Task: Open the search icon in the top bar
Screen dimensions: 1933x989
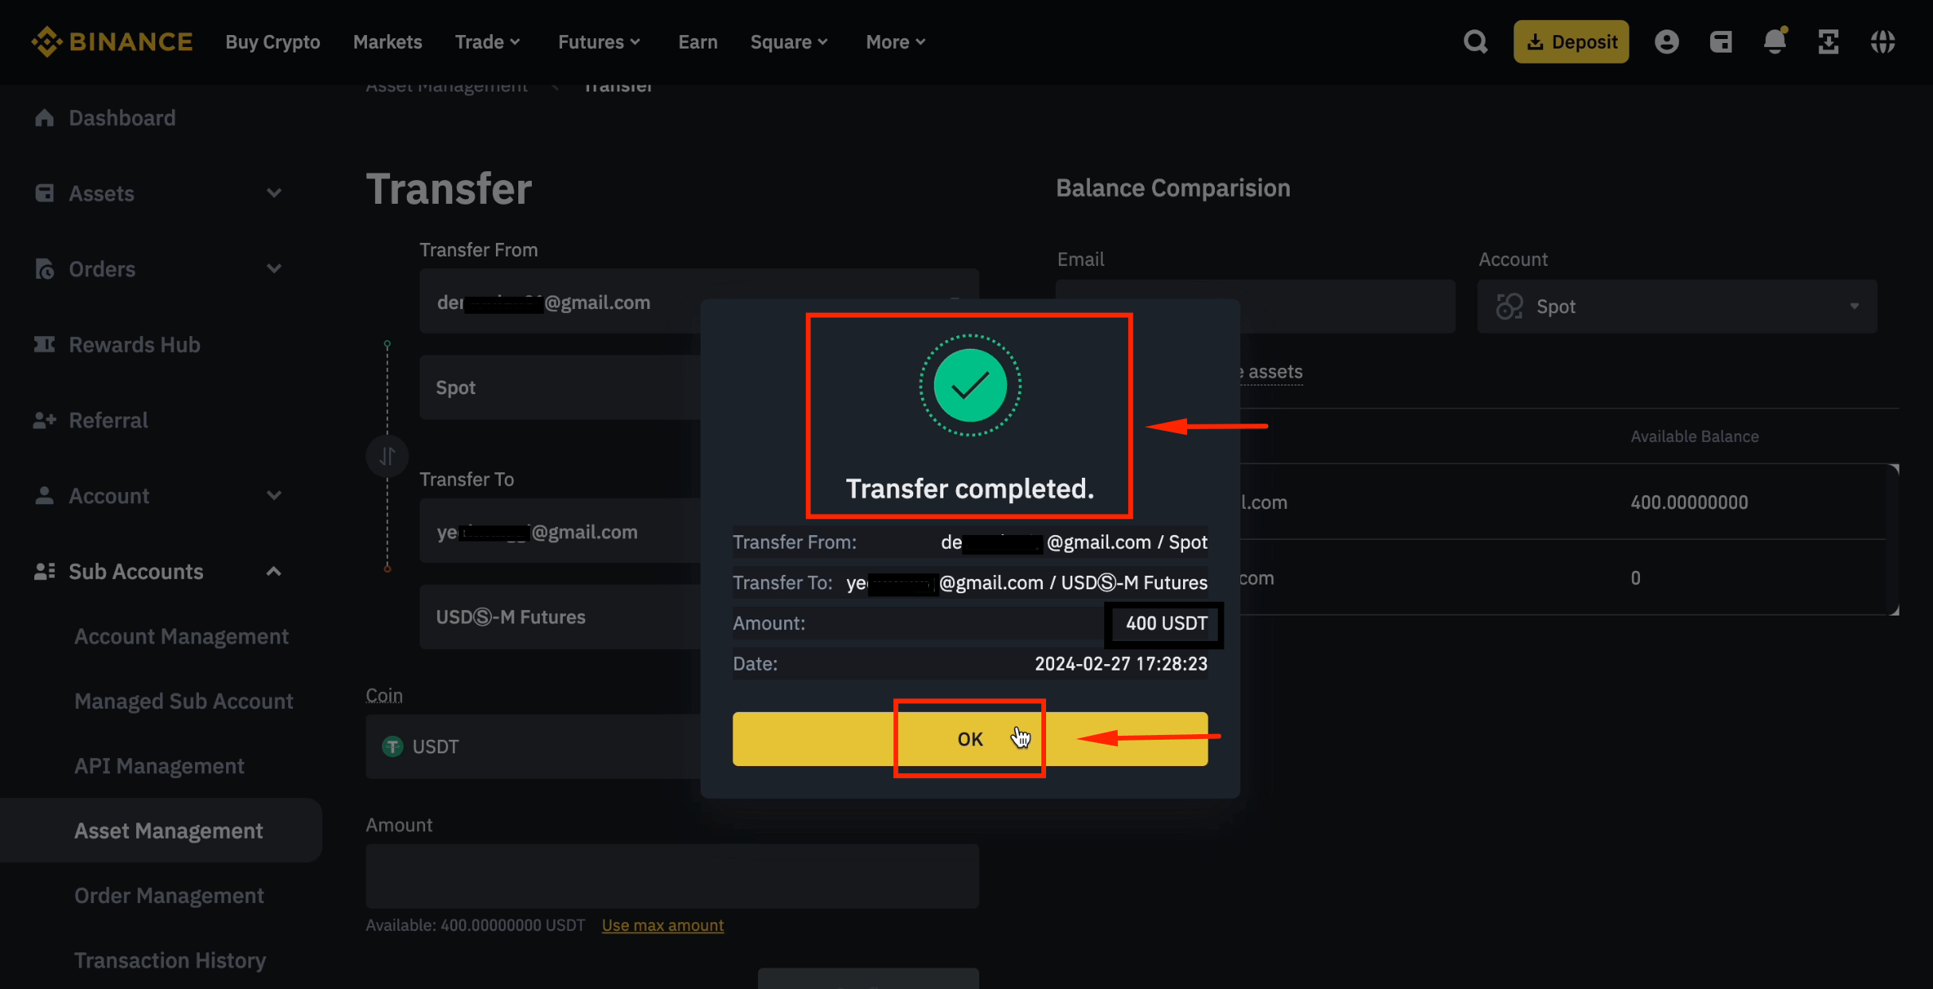Action: tap(1475, 41)
